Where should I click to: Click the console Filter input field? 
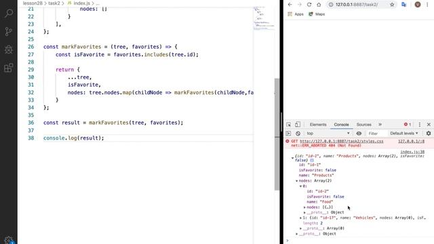coord(376,134)
